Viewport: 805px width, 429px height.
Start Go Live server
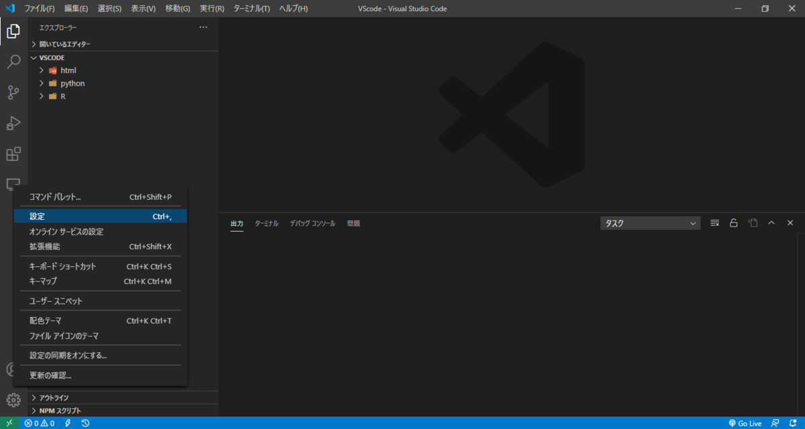coord(745,423)
